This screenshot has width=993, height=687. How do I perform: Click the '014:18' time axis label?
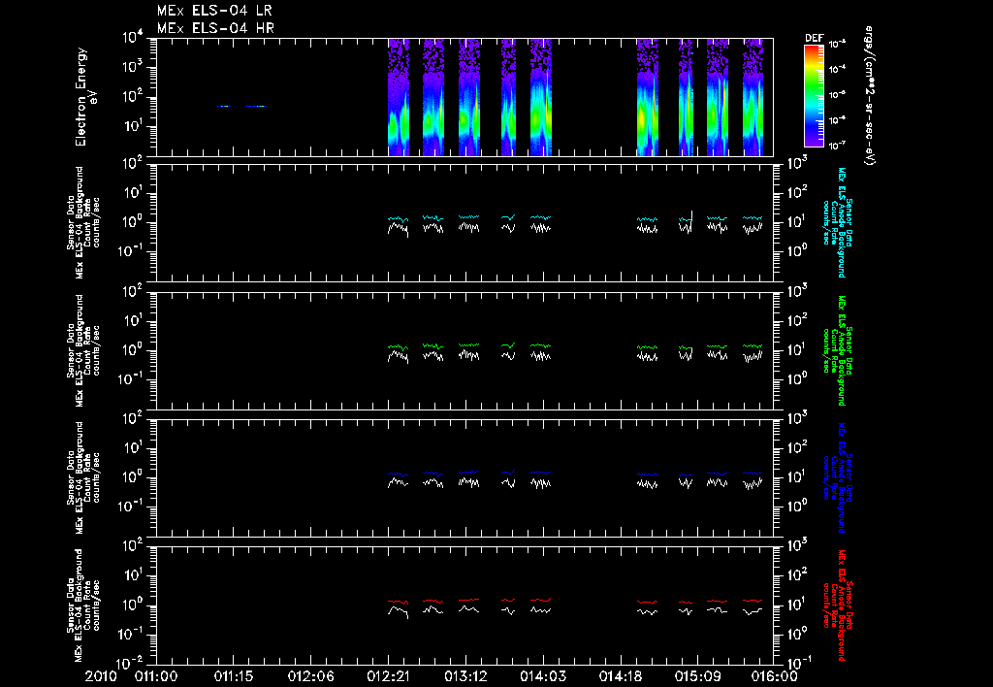(x=621, y=677)
